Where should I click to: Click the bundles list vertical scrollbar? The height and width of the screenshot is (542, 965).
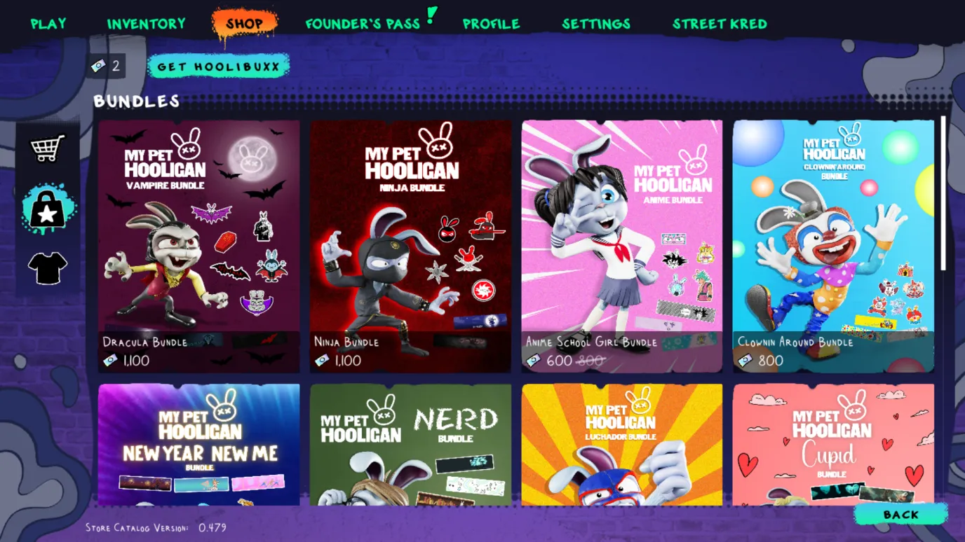(943, 193)
